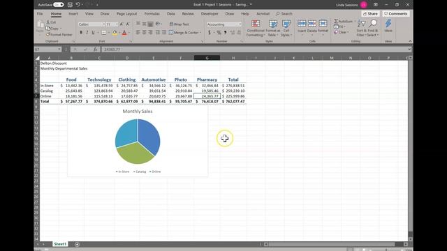Click the Sort & Filter icon

pos(361,24)
